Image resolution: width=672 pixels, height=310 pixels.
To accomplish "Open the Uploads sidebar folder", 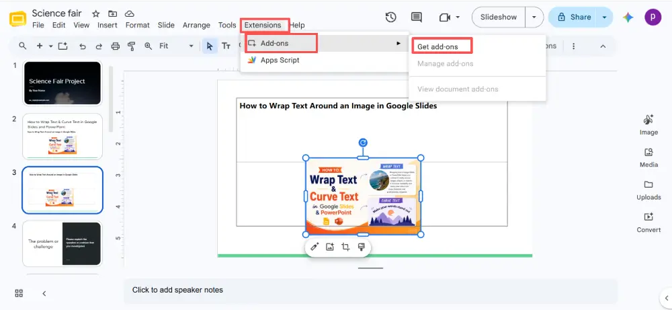I will 648,190.
